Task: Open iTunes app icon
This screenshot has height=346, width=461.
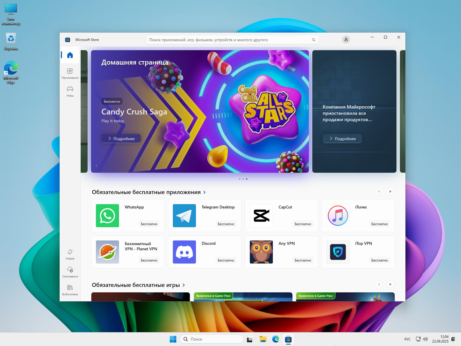Action: (338, 216)
